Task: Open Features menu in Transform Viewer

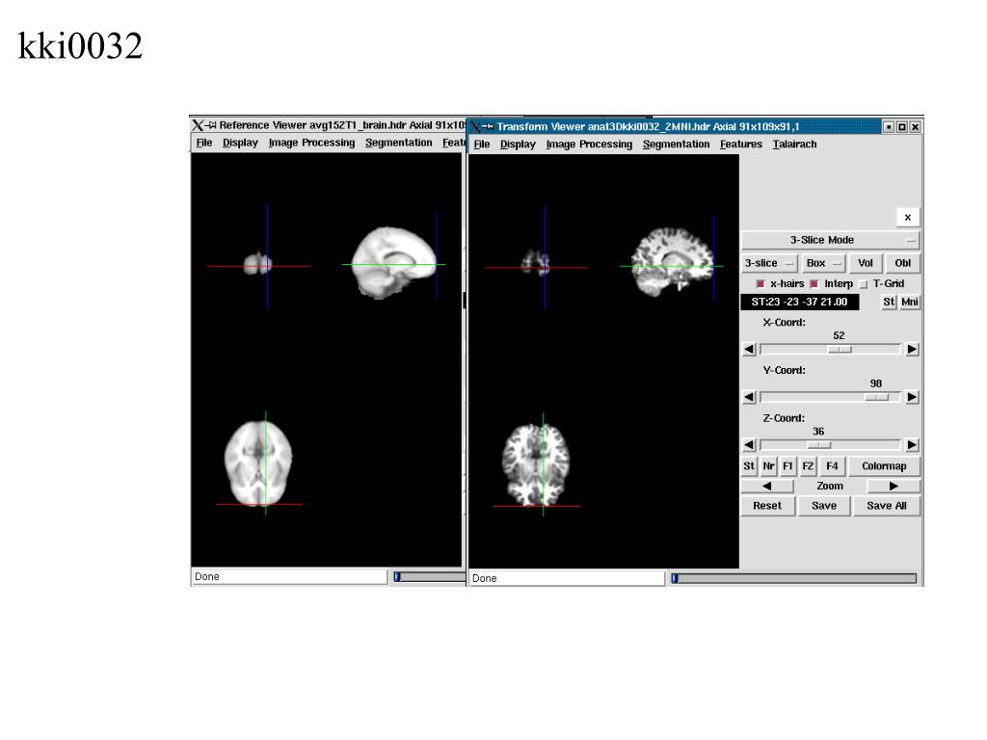Action: pyautogui.click(x=741, y=145)
